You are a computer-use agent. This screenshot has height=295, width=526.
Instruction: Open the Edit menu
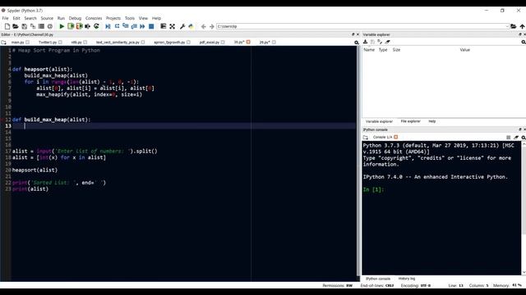pyautogui.click(x=16, y=18)
